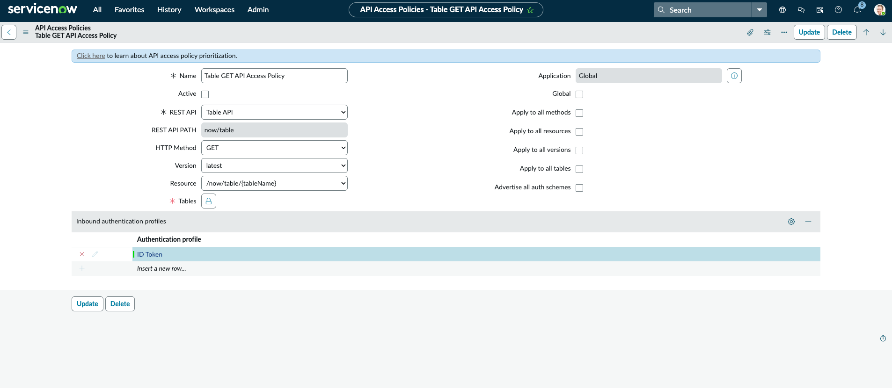This screenshot has height=388, width=892.
Task: Click the search magnifier icon
Action: (661, 10)
